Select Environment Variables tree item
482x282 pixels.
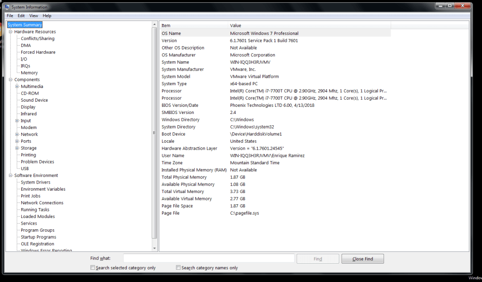click(x=43, y=189)
